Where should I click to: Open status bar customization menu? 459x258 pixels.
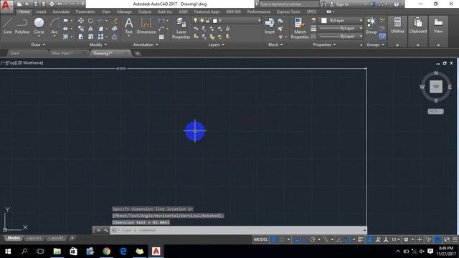tap(455, 239)
